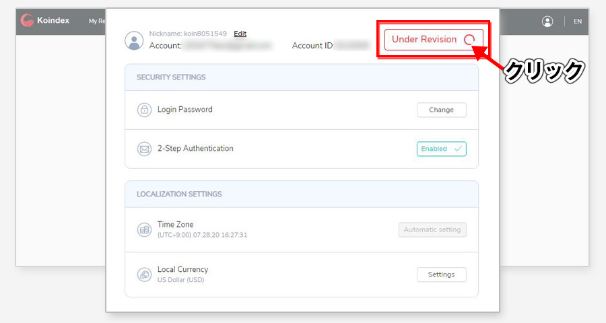Click the Automatic setting button
Image resolution: width=606 pixels, height=323 pixels.
tap(432, 229)
